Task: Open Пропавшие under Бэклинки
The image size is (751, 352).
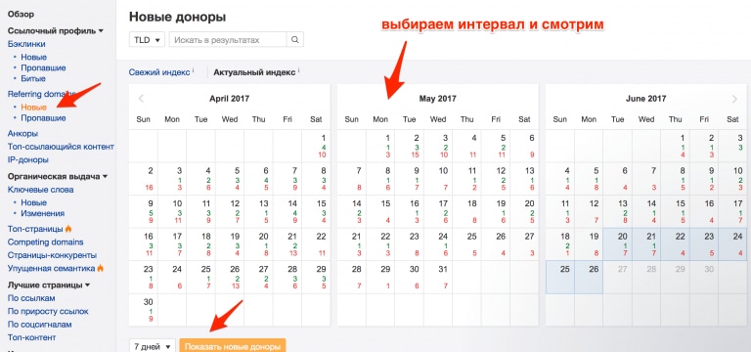Action: click(43, 68)
